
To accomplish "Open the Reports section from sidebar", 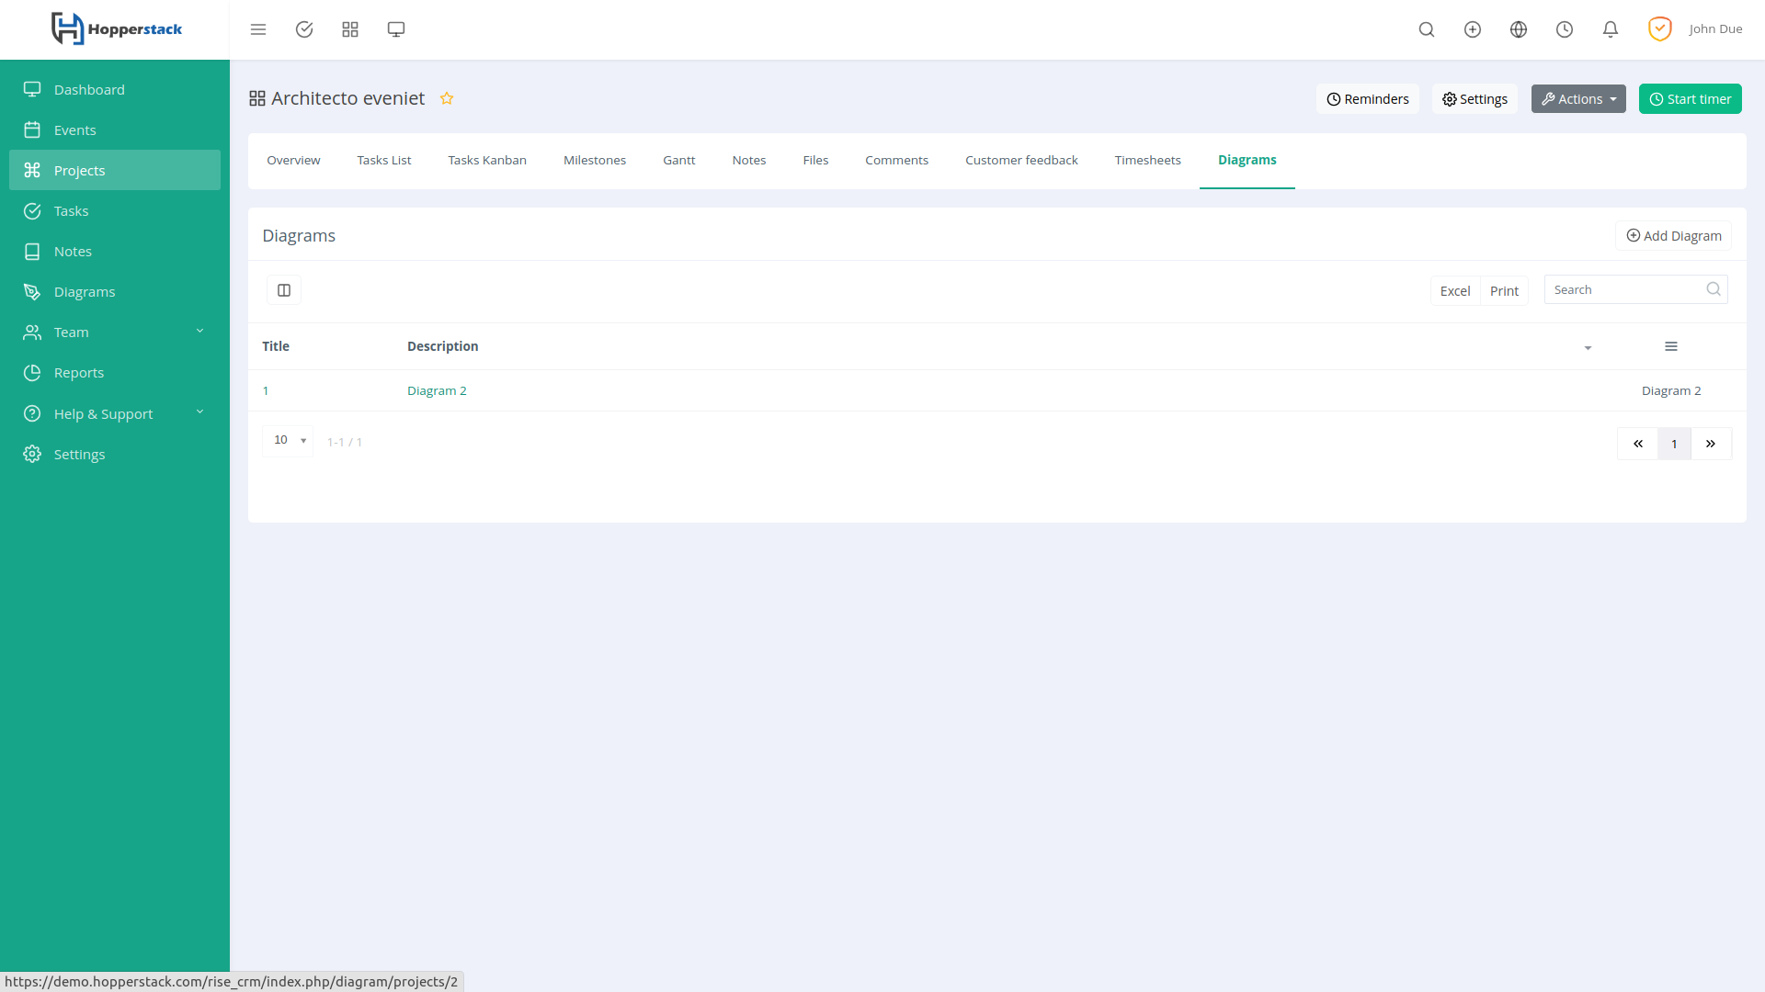I will (x=78, y=372).
